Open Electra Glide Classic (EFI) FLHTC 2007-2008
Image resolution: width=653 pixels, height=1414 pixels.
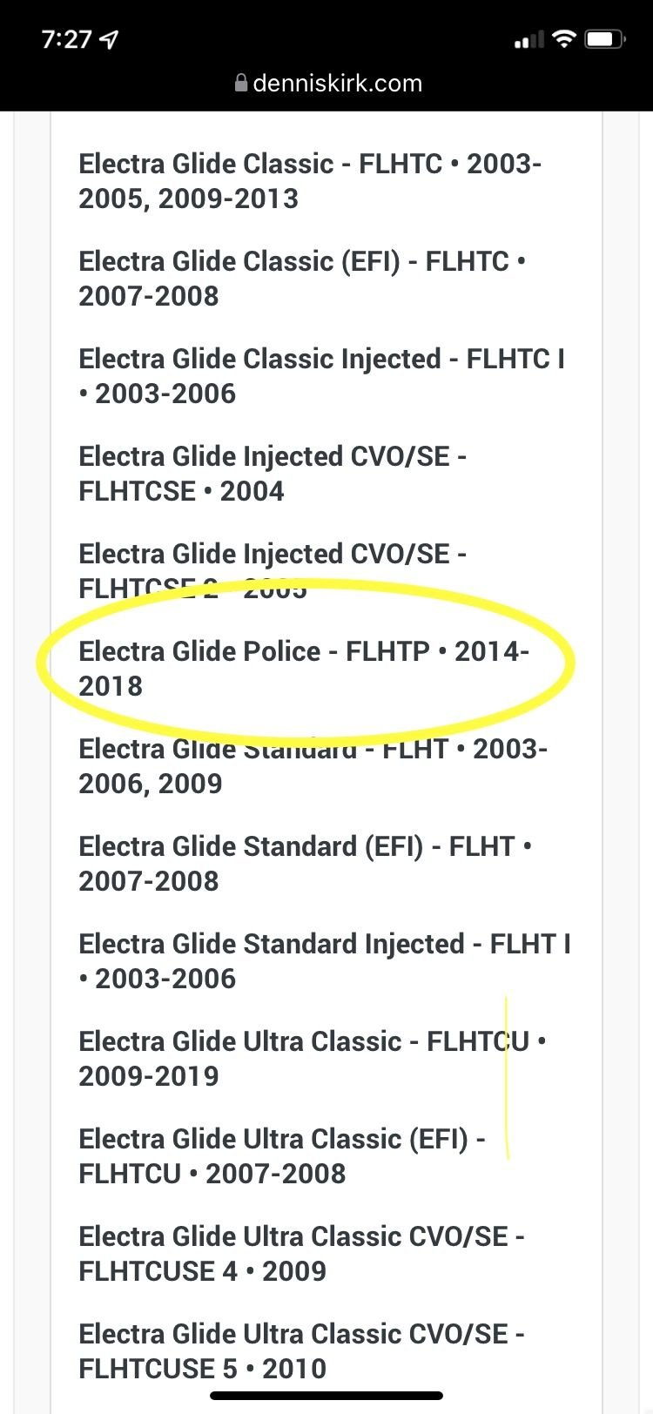click(301, 279)
